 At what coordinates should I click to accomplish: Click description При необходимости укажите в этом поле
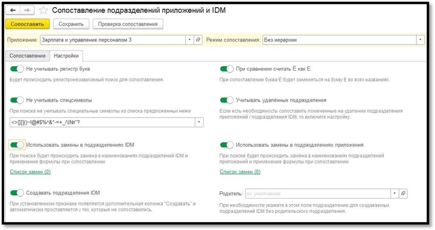tap(304, 208)
